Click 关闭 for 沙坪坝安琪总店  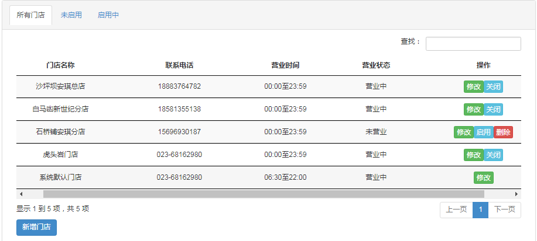[493, 87]
